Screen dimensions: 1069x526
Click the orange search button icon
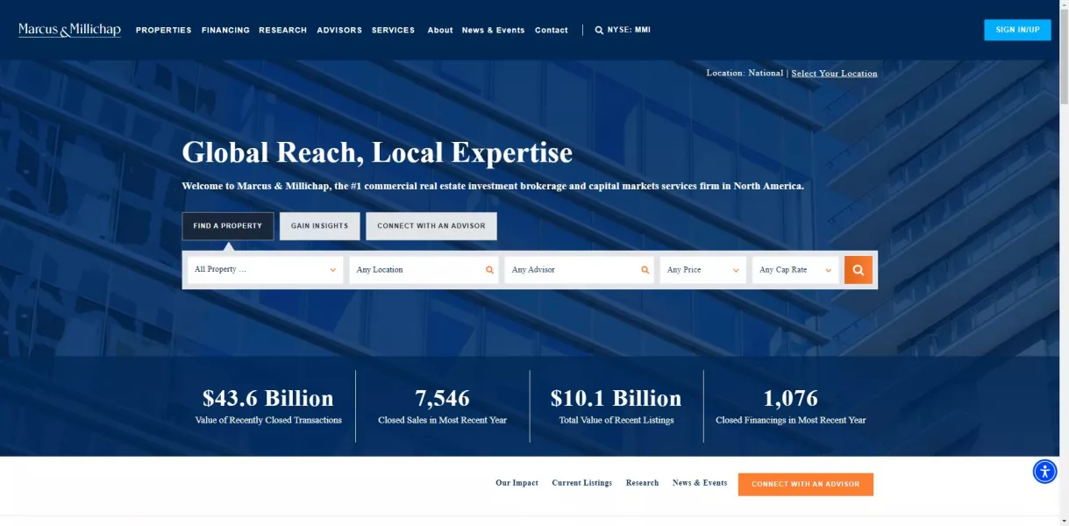coord(858,270)
